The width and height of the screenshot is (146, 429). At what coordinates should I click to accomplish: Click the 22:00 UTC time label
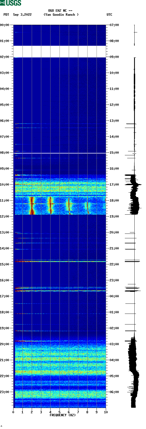pos(114,264)
